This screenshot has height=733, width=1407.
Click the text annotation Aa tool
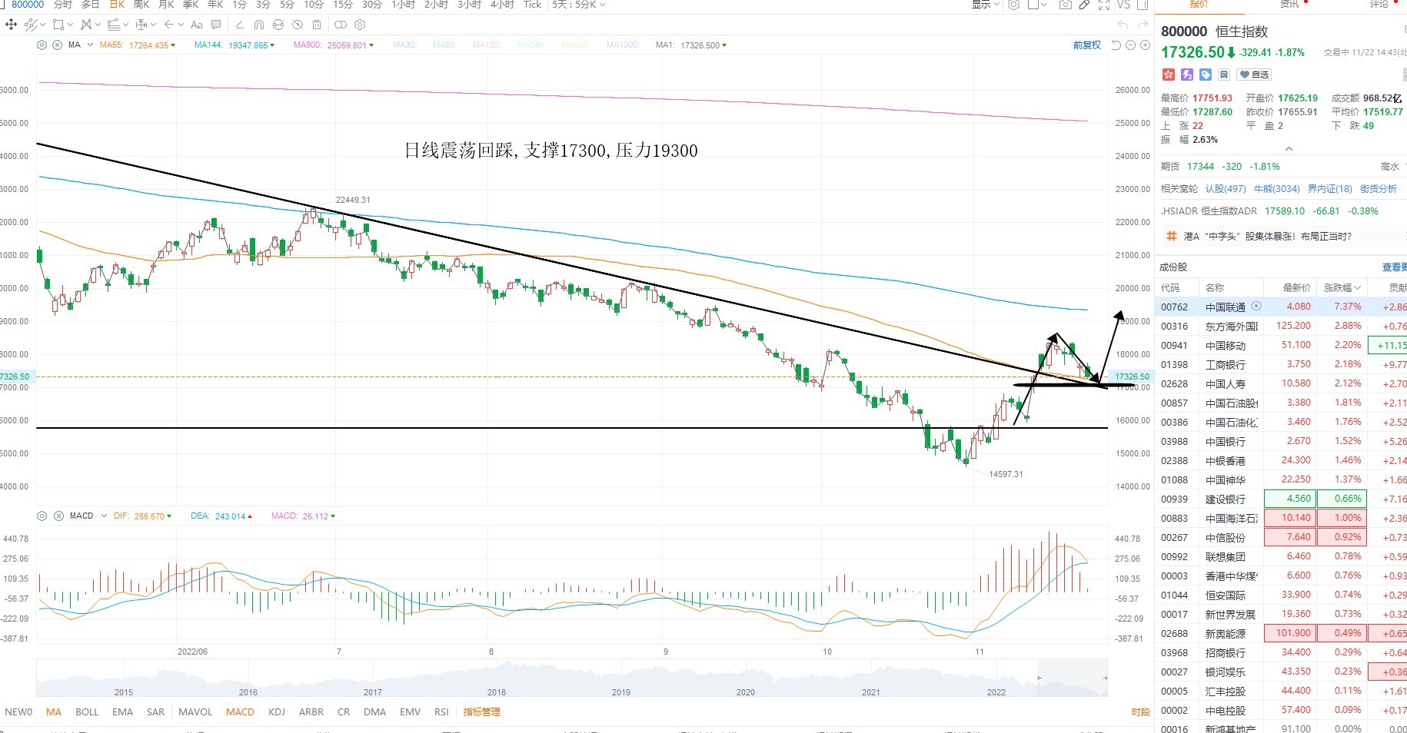tap(197, 25)
